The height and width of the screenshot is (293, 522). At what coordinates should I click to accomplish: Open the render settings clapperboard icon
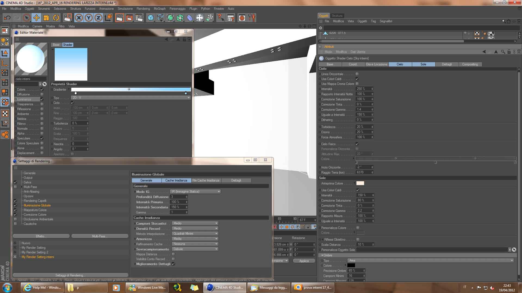pyautogui.click(x=139, y=18)
